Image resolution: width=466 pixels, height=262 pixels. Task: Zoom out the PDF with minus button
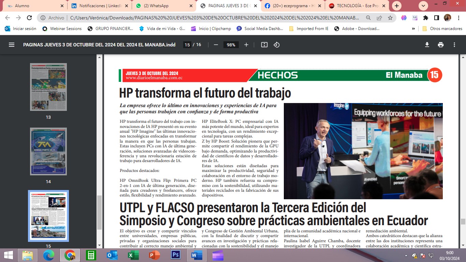click(x=216, y=45)
